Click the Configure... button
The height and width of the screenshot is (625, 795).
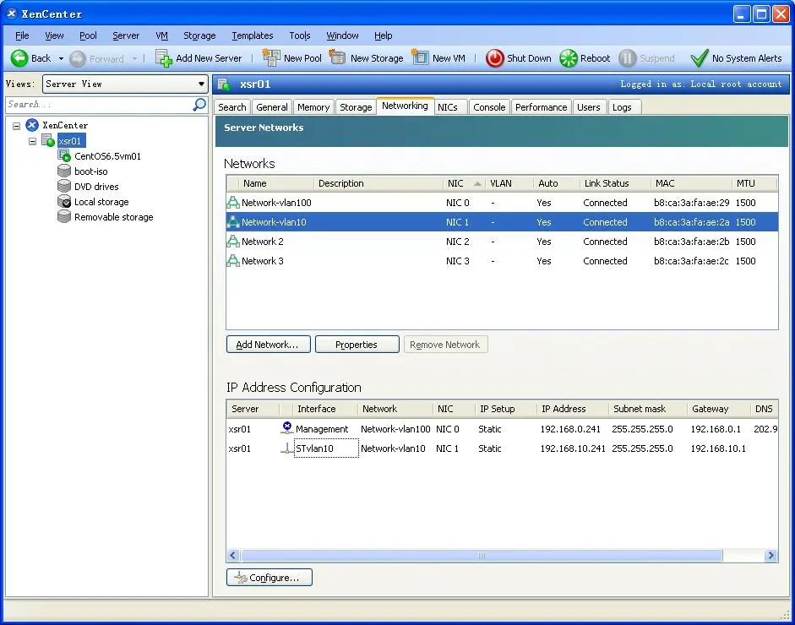(x=269, y=578)
